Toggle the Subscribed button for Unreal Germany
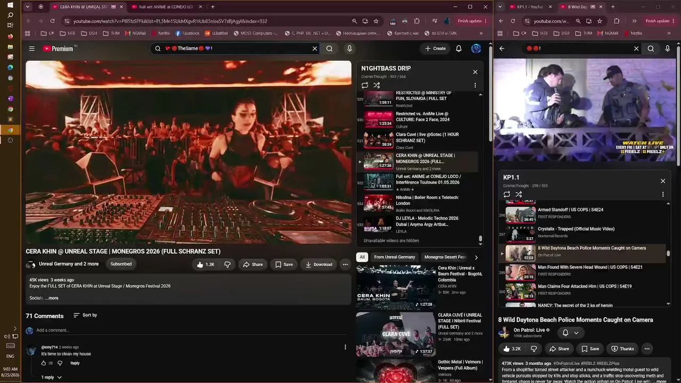Viewport: 681px width, 383px height. pos(121,264)
